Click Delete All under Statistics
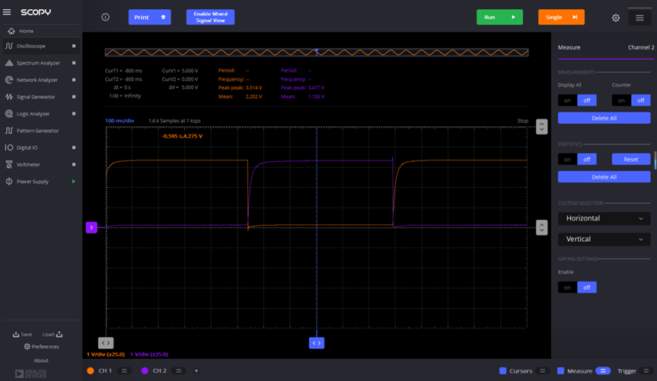The image size is (657, 381). pyautogui.click(x=604, y=177)
